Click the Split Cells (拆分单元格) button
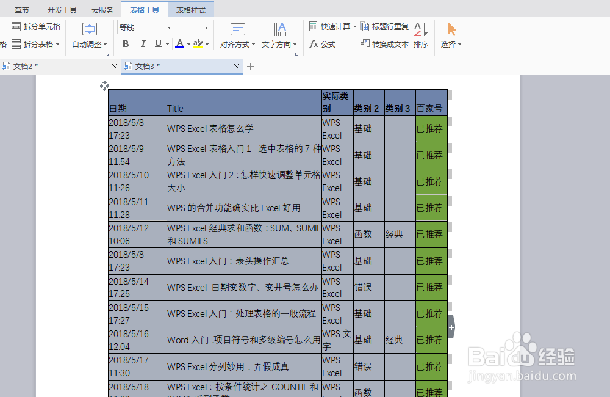The image size is (610, 397). [x=36, y=26]
